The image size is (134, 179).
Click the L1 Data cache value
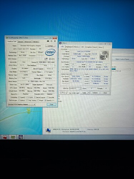pyautogui.click(x=96, y=77)
